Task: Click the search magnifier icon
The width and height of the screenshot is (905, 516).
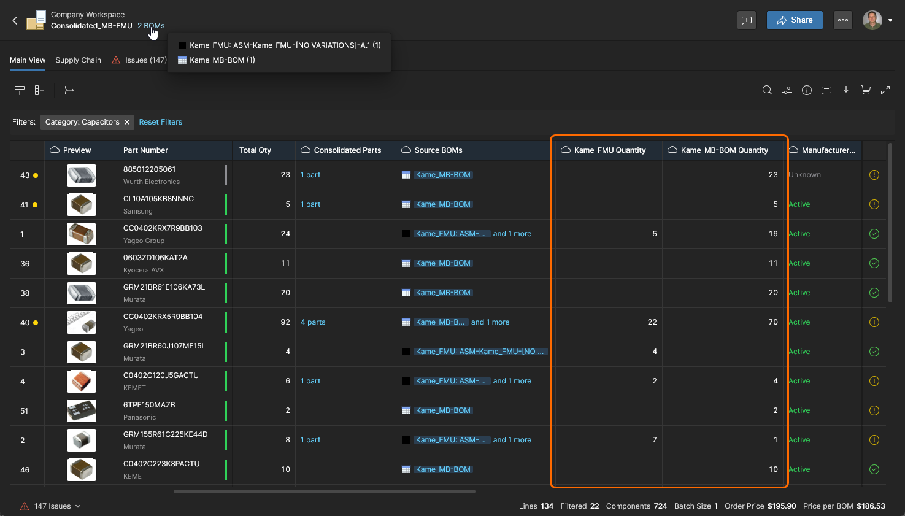Action: [767, 90]
